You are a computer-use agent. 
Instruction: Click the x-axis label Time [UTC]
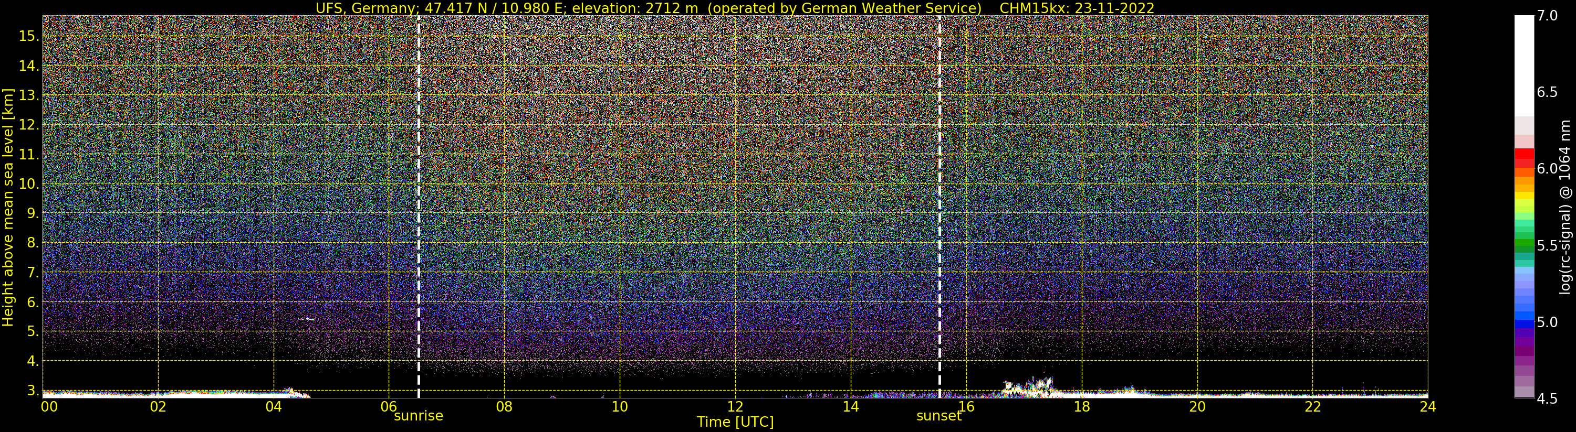click(x=735, y=422)
